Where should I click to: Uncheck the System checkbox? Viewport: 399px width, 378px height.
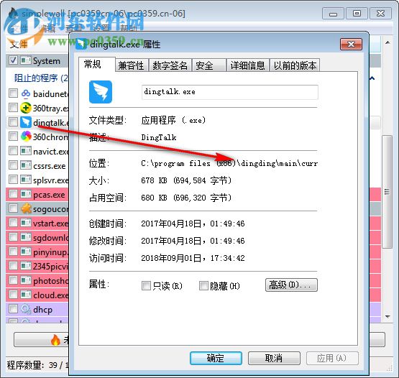(13, 60)
